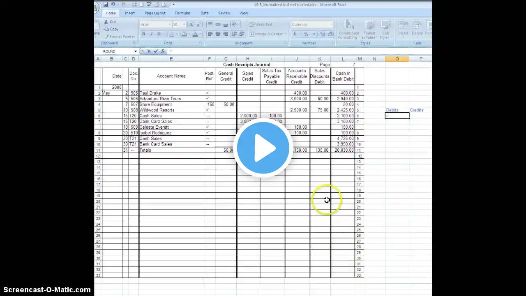The height and width of the screenshot is (296, 526).
Task: Confirm formula entry with checkmark icon
Action: [x=156, y=51]
